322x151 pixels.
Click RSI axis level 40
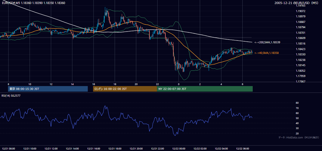[297, 123]
